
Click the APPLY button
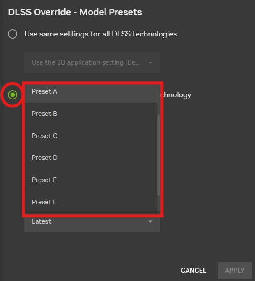click(x=234, y=271)
